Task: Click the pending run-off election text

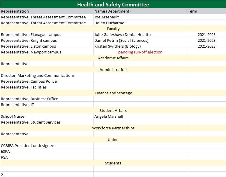Action: click(140, 52)
